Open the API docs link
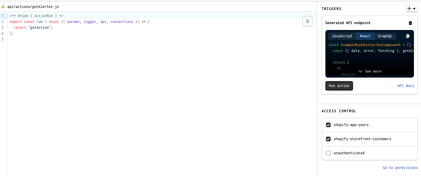 (405, 86)
